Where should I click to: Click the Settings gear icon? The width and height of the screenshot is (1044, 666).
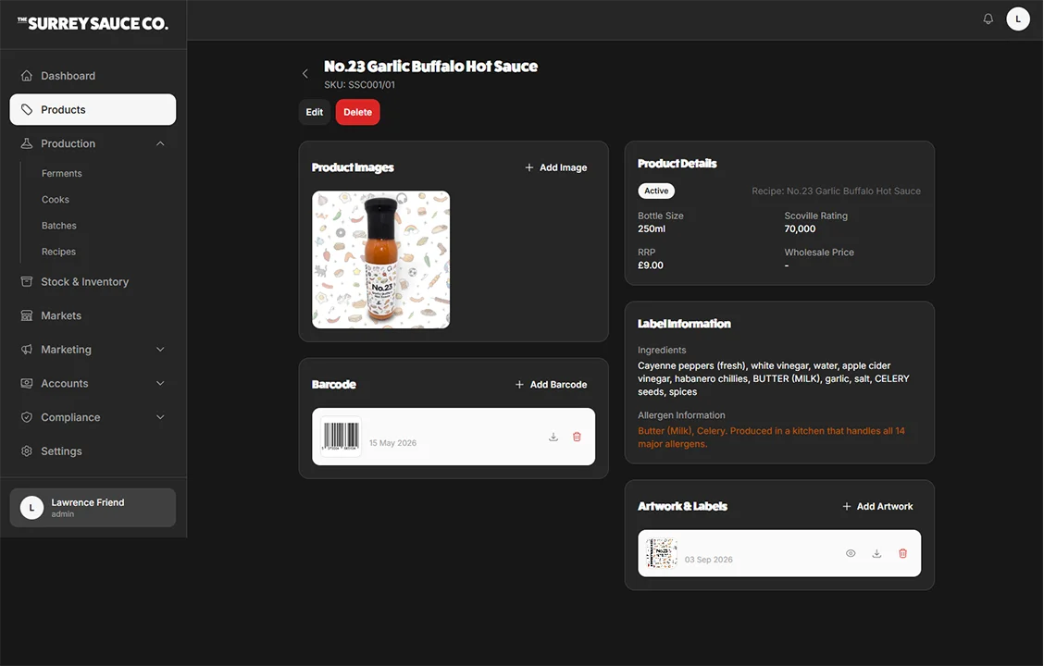27,451
